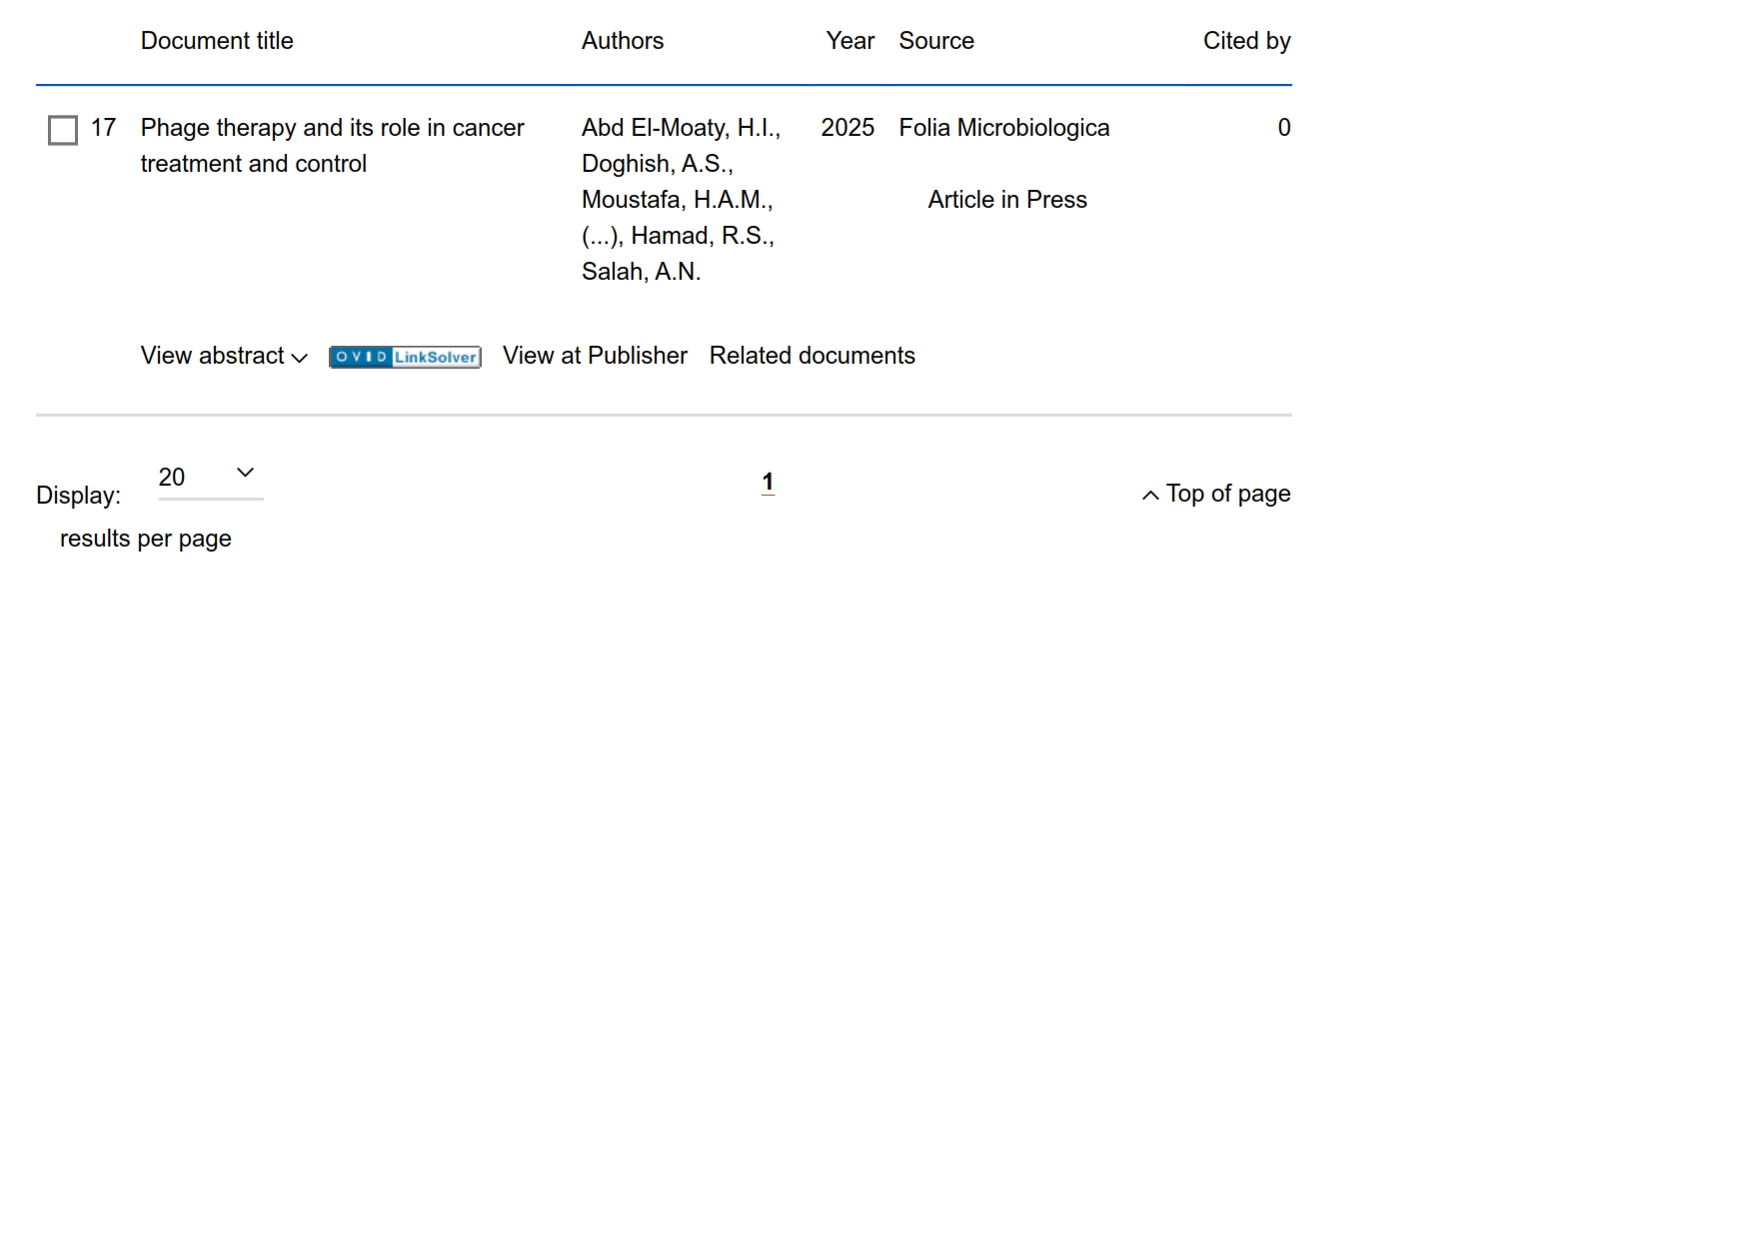Screen dimensions: 1753x1238
Task: Open author Hamad, R.S. profile
Action: pos(702,237)
